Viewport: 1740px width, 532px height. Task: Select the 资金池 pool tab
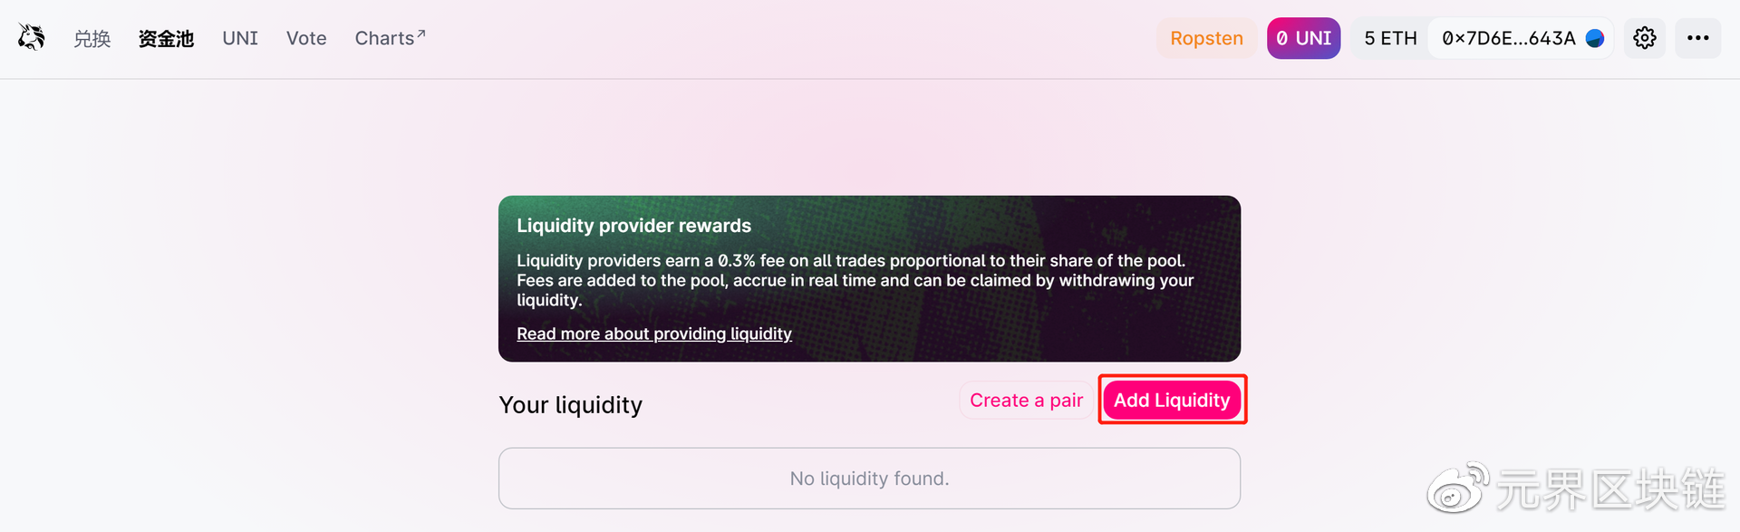(167, 38)
